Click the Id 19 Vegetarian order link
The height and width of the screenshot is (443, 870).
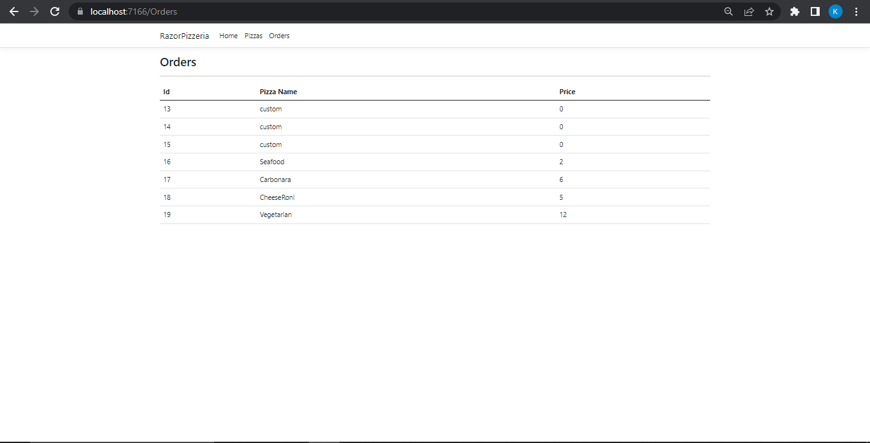(x=167, y=214)
